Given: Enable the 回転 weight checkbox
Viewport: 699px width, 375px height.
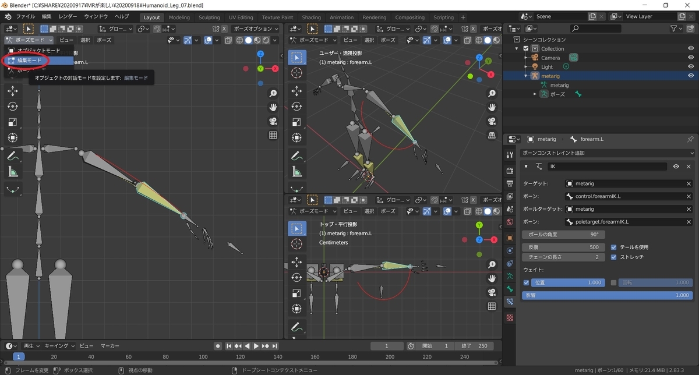Looking at the screenshot, I should pos(614,282).
